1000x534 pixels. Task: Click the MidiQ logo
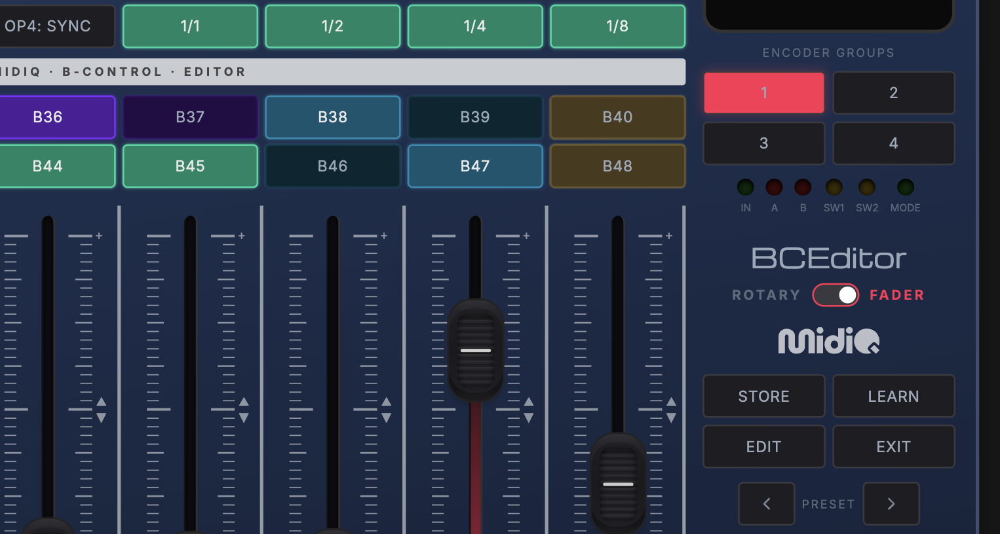click(x=829, y=340)
